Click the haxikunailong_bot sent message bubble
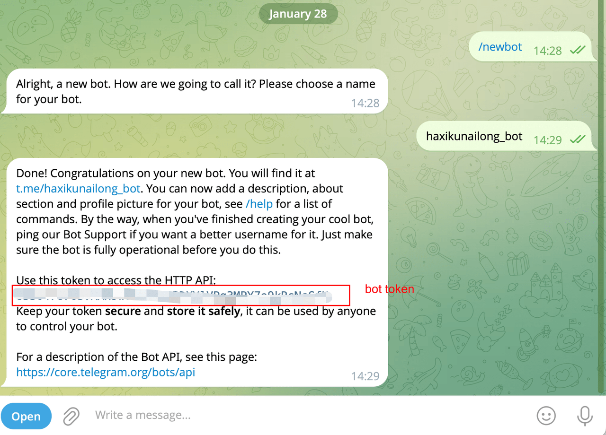Image resolution: width=606 pixels, height=435 pixels. pyautogui.click(x=504, y=137)
